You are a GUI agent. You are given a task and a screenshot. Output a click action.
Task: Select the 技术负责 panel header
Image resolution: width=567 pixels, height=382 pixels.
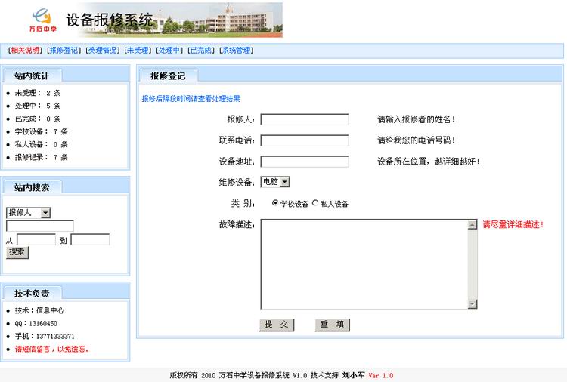[32, 293]
